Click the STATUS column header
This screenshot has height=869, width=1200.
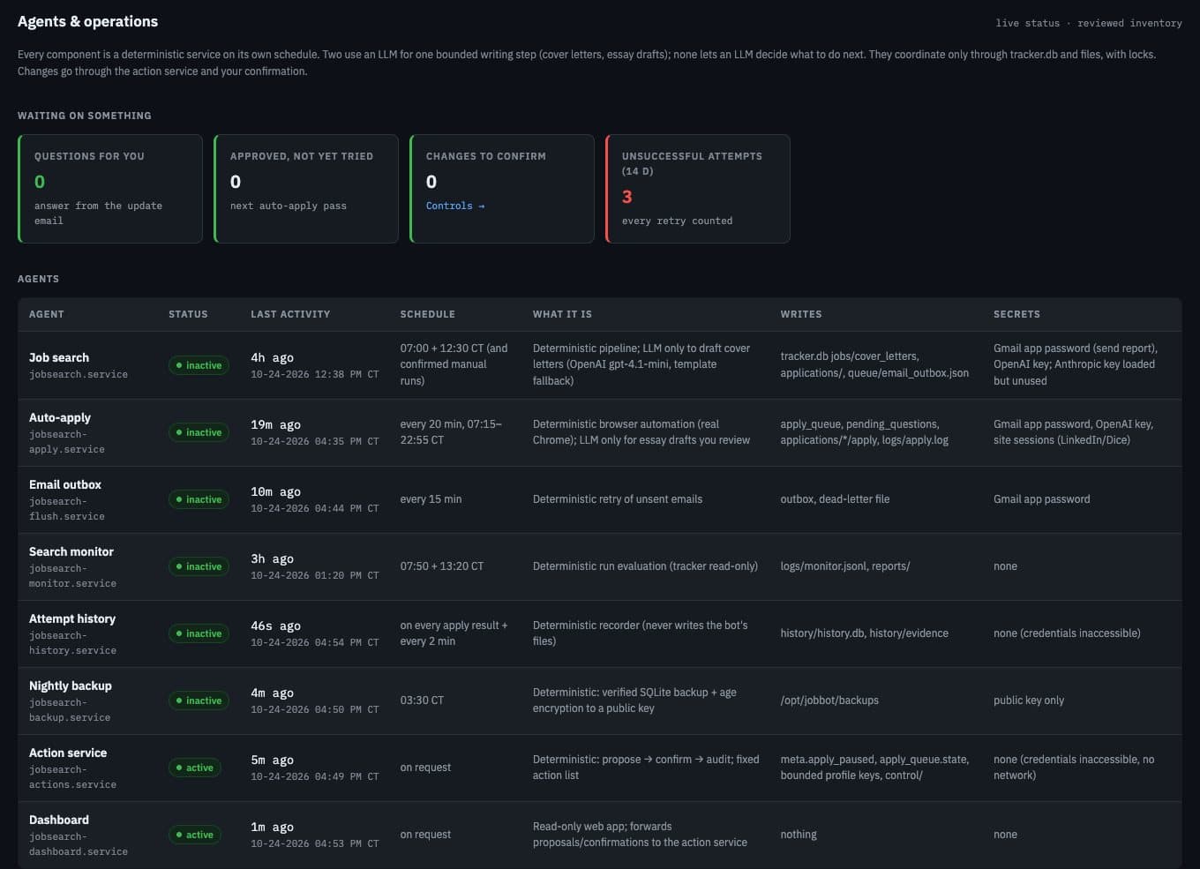click(188, 314)
